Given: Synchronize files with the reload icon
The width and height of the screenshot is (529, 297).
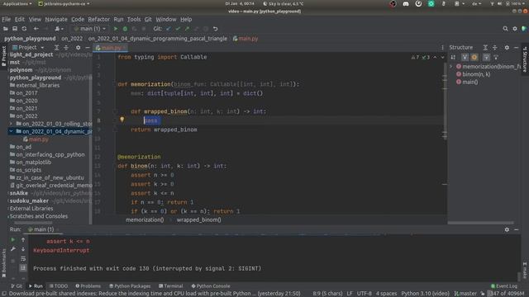Looking at the screenshot, I should 24,29.
